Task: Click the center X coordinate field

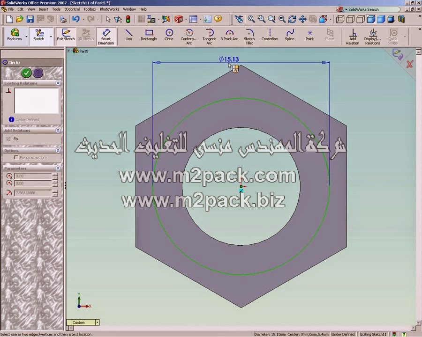Action: [33, 176]
